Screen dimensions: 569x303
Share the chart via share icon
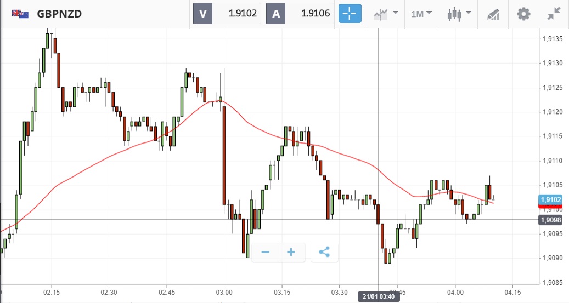pos(324,252)
